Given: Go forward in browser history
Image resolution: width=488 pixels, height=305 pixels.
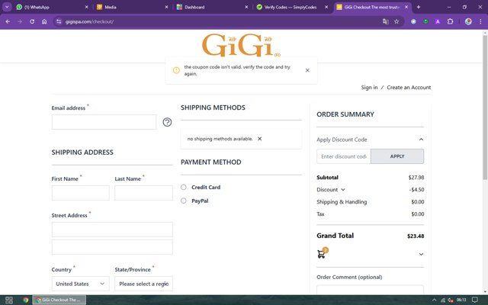Looking at the screenshot, I should (x=20, y=21).
